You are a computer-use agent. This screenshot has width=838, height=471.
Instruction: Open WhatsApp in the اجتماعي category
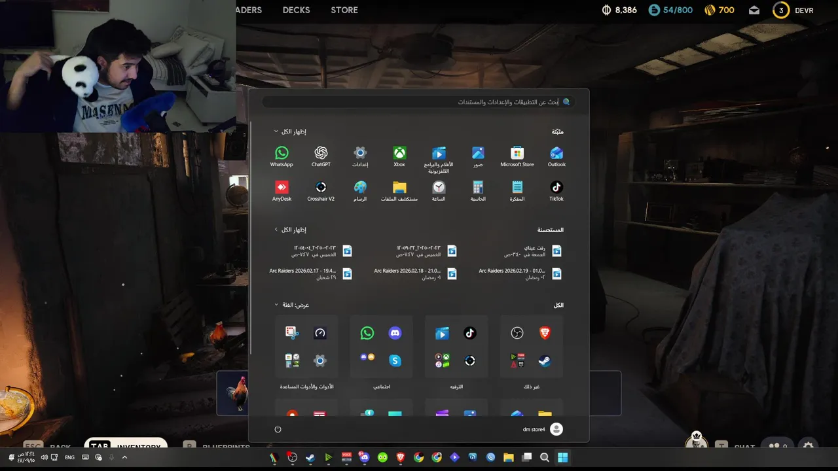pyautogui.click(x=367, y=333)
